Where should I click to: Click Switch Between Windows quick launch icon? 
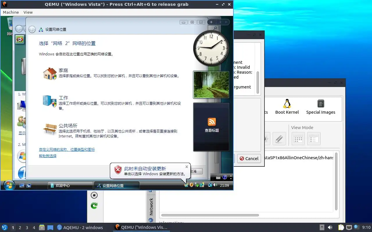28,185
